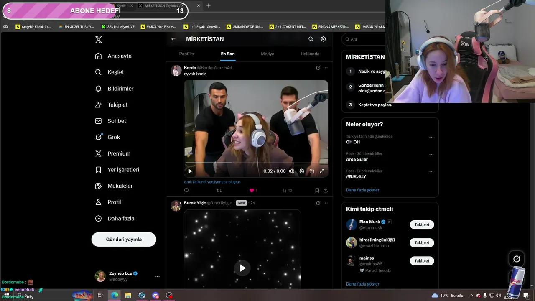The height and width of the screenshot is (301, 535).
Task: Click 'Grok ile kendi versiyonunu oluştur' link
Action: click(212, 182)
